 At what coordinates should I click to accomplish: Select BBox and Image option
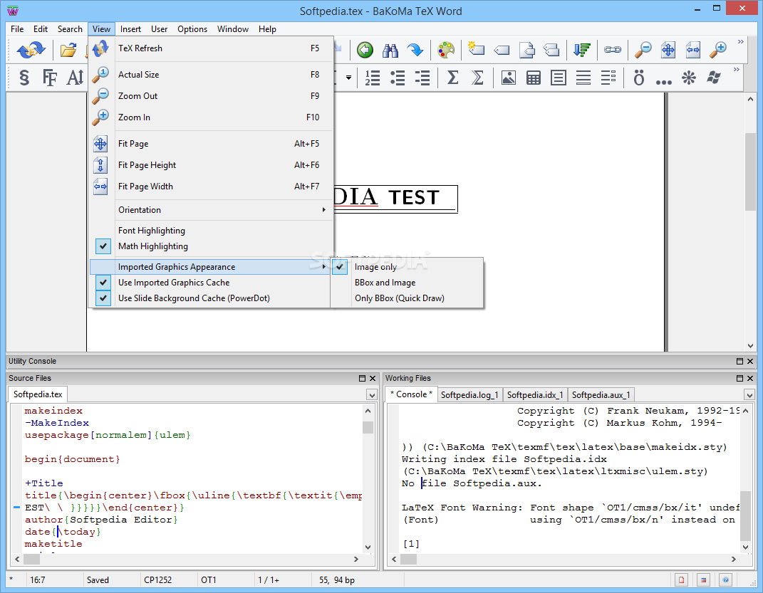(408, 283)
